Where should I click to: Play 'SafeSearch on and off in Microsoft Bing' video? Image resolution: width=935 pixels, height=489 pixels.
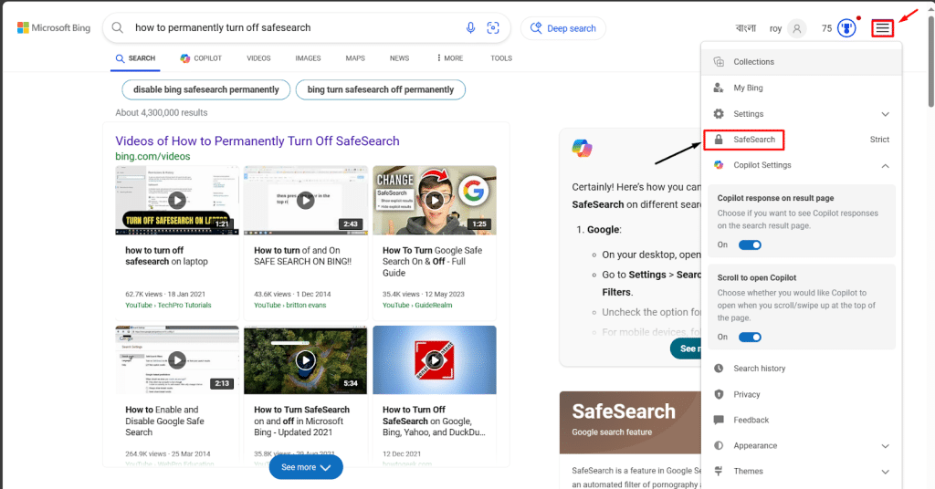point(305,359)
